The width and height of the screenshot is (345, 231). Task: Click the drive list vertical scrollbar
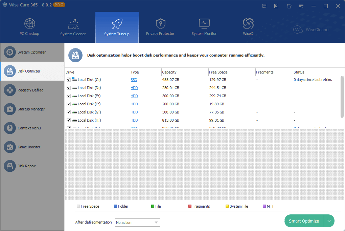[x=342, y=97]
